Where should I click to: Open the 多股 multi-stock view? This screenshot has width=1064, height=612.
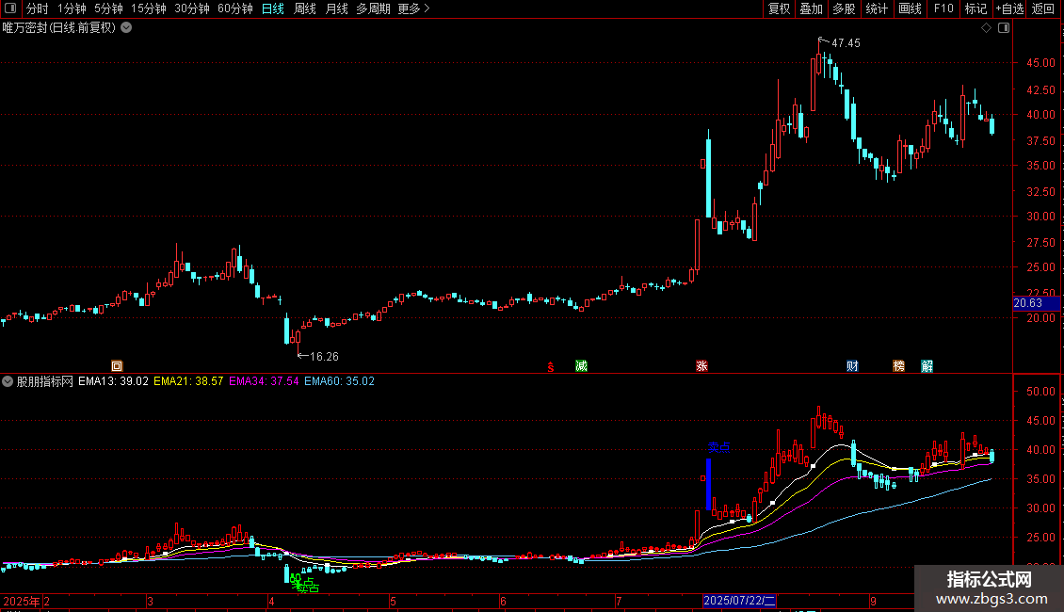[x=845, y=8]
